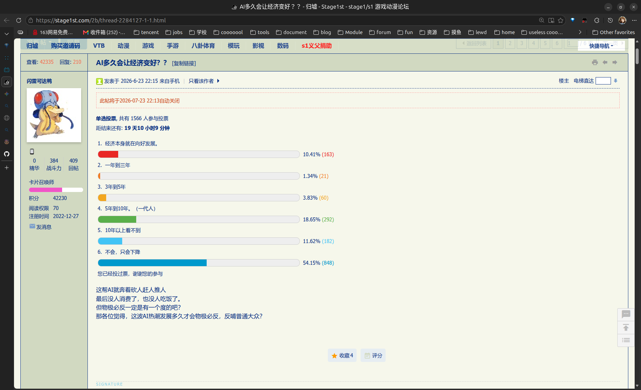Open the blue diamond extension icon
The image size is (641, 390).
(573, 20)
